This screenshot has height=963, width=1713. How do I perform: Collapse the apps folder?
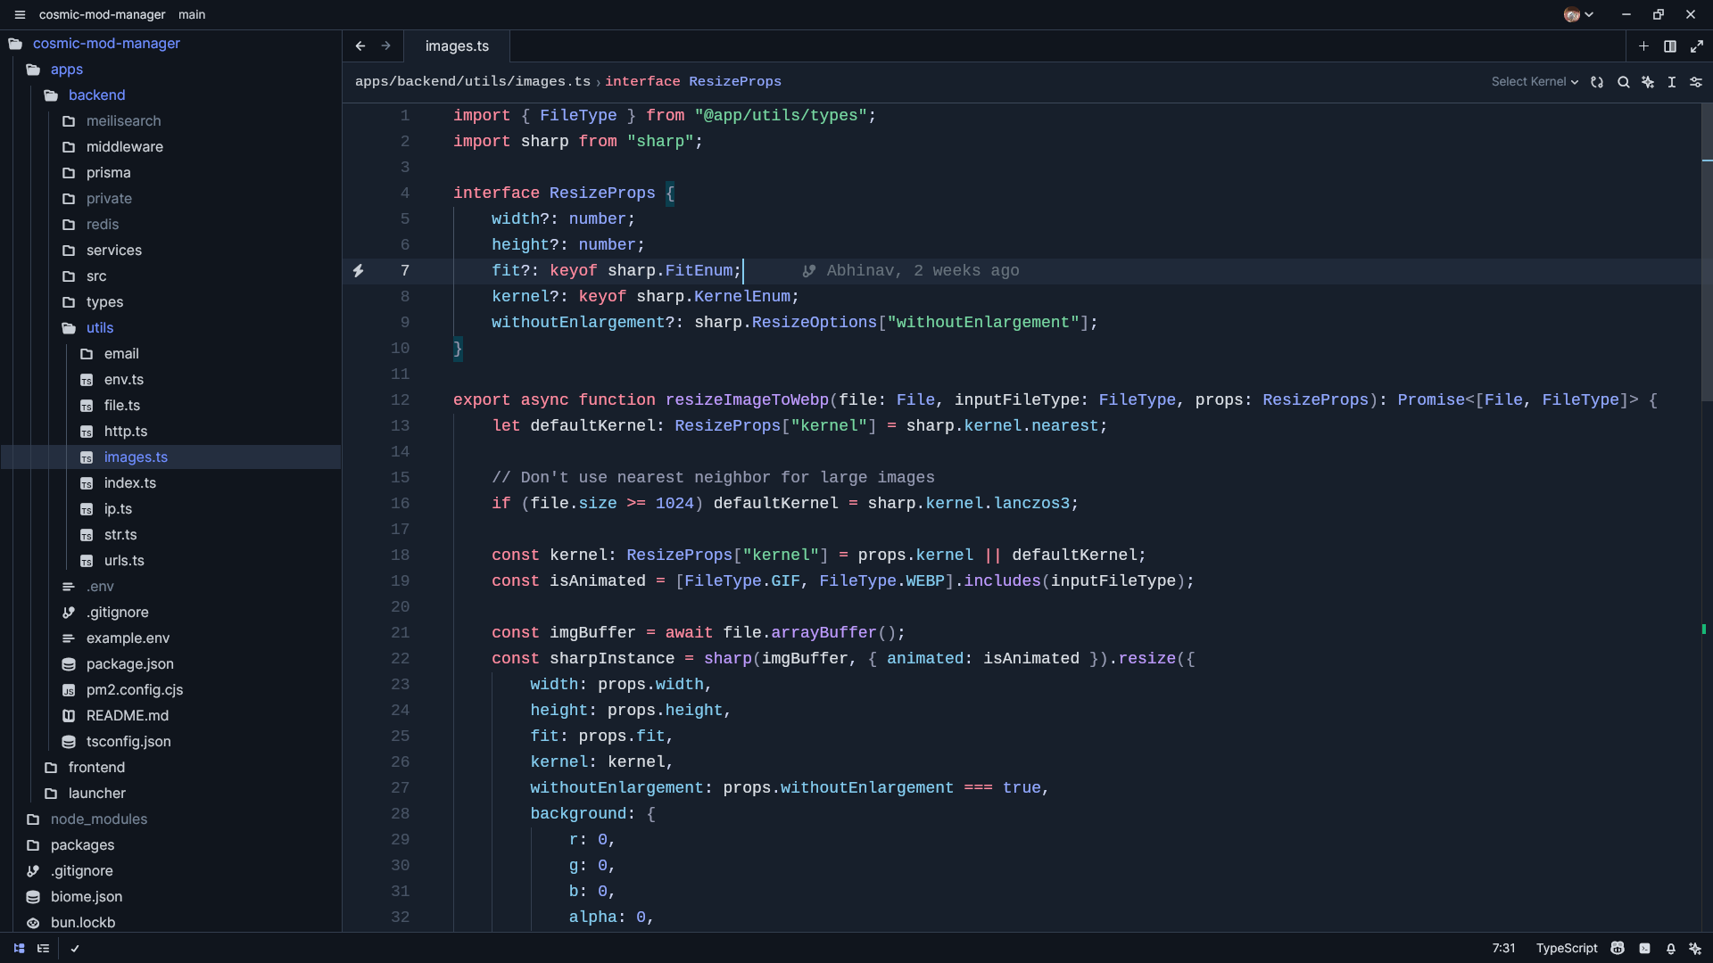66,69
